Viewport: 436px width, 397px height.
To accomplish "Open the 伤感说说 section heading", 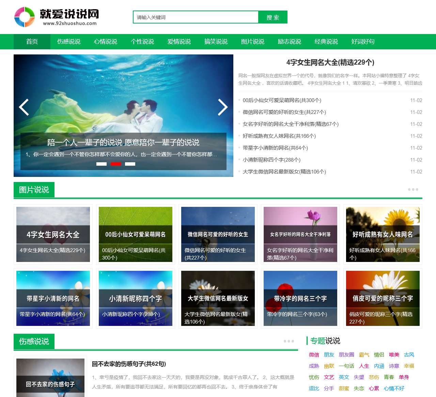I will click(34, 341).
